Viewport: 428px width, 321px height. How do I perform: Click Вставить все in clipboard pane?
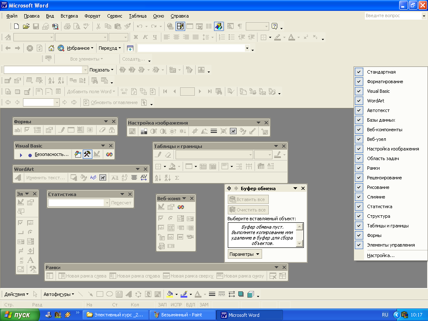[x=248, y=199]
